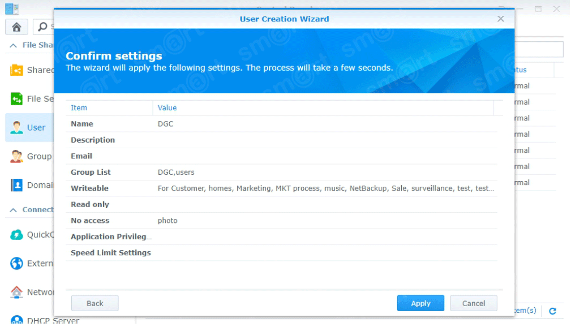Click the Apply button
Screen dimensions: 571x331
[422, 304]
